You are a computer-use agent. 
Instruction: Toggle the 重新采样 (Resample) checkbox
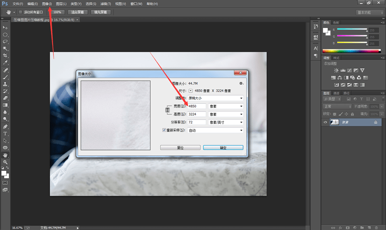[165, 130]
